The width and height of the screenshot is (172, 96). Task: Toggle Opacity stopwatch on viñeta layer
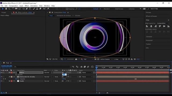point(16,75)
